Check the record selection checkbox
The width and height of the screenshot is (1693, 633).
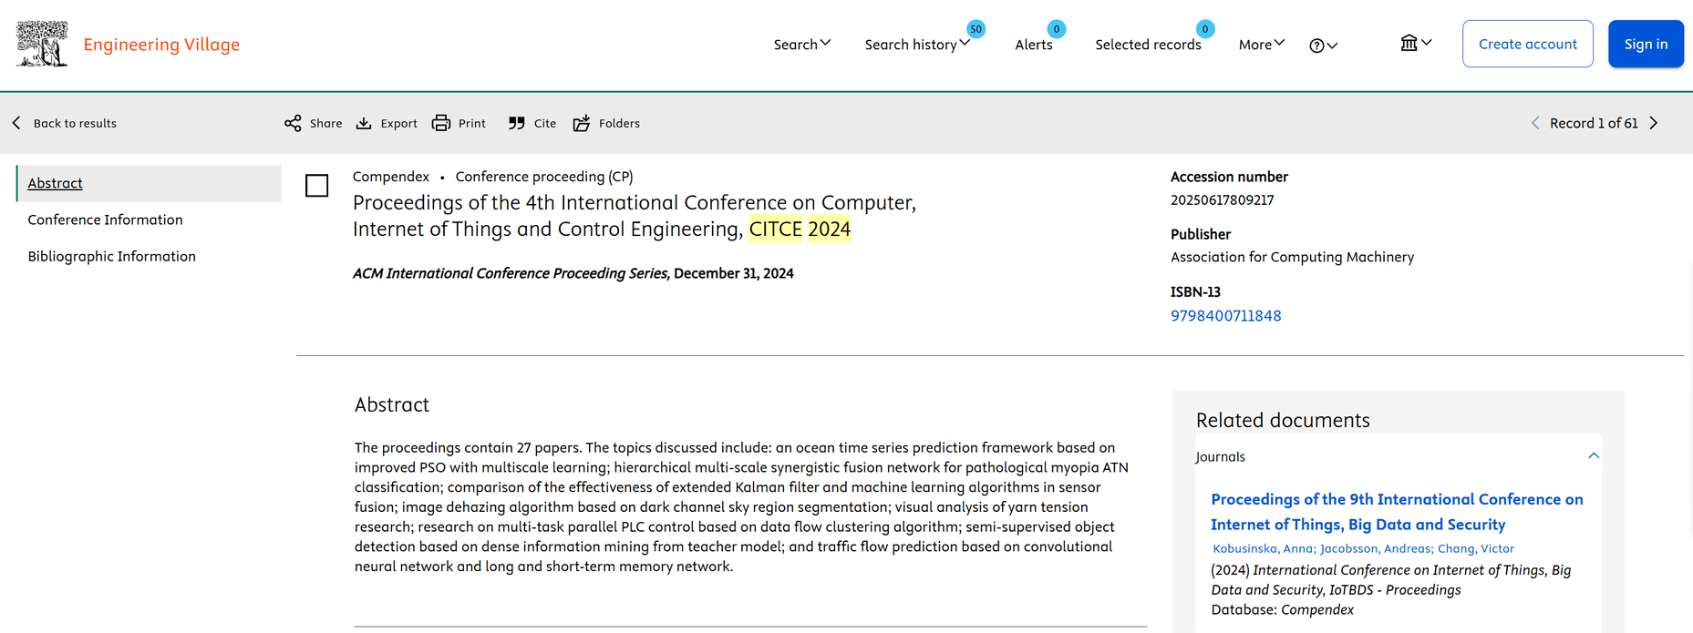click(316, 186)
